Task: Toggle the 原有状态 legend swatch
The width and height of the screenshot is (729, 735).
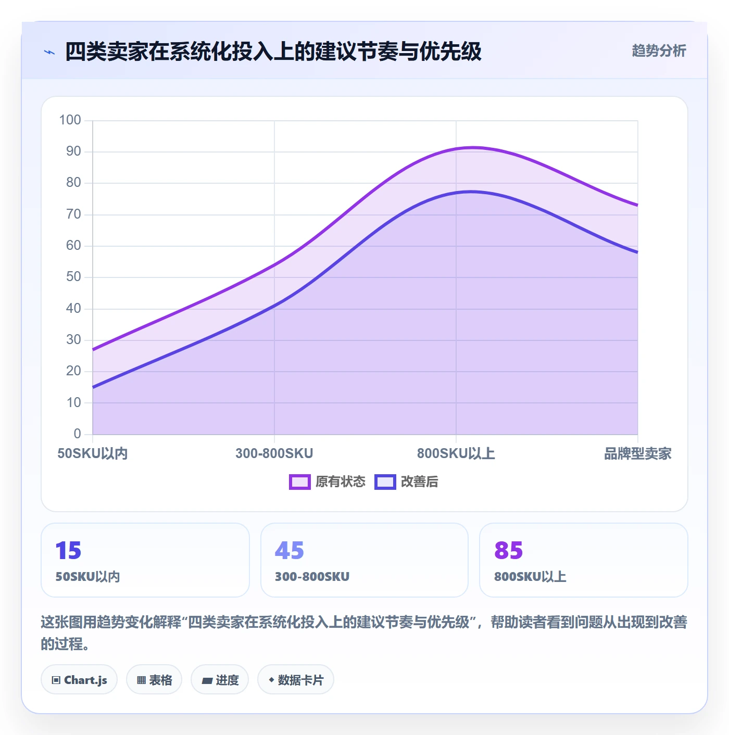Action: [300, 482]
